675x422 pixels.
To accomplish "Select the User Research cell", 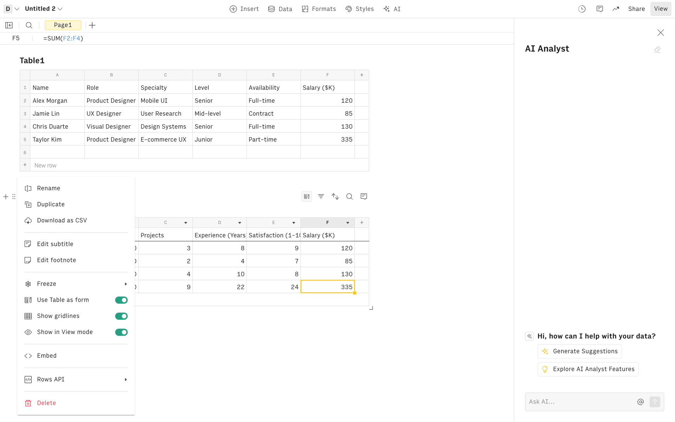I will click(166, 114).
